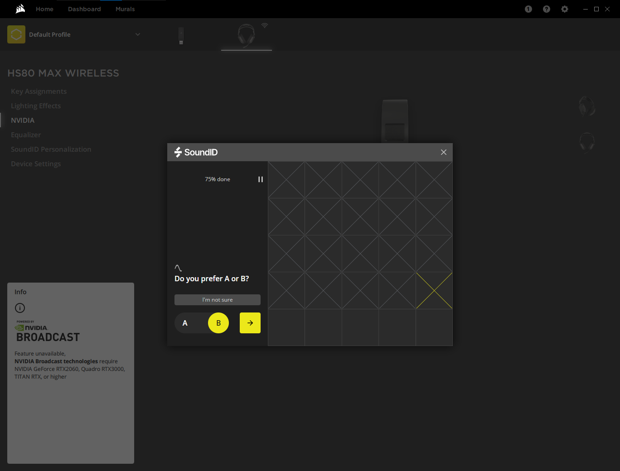Open the settings gear icon
The height and width of the screenshot is (471, 620).
point(565,9)
